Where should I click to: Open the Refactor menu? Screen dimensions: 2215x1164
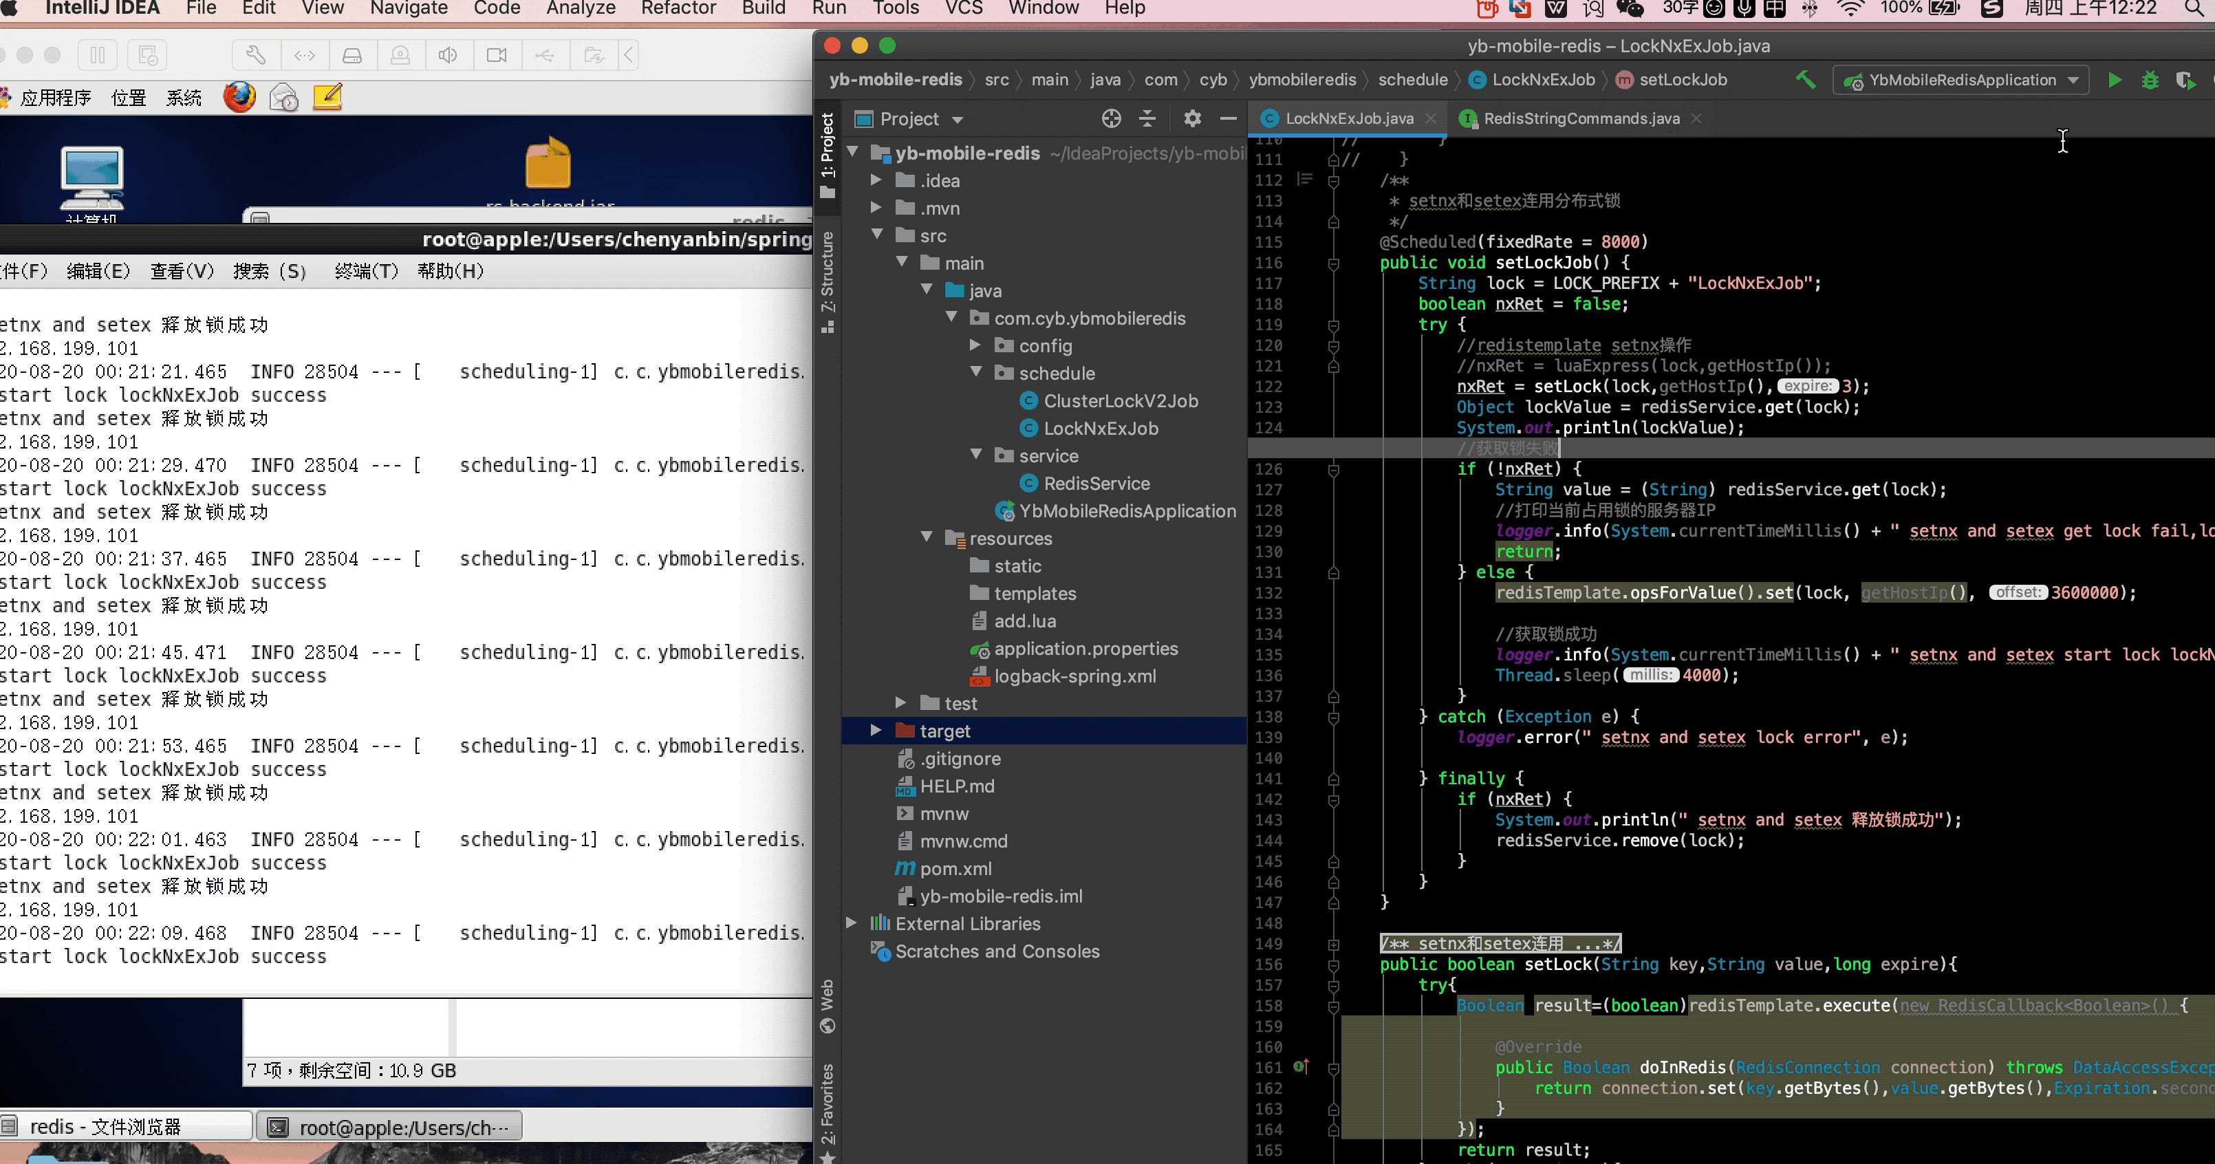(678, 8)
